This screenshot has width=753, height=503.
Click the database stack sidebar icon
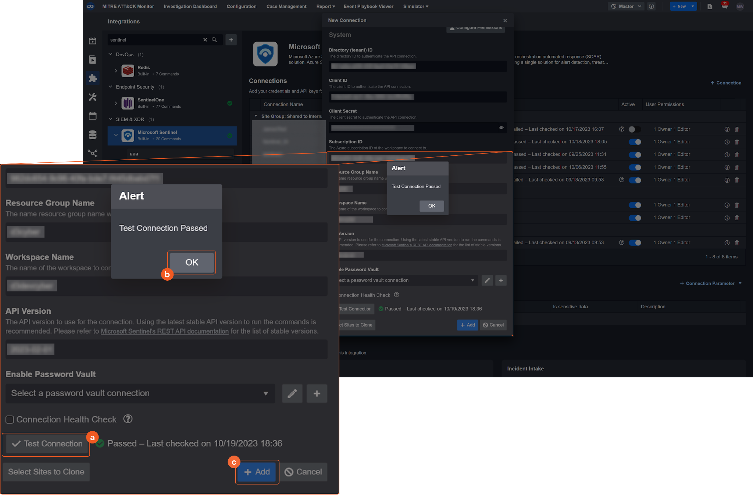click(93, 135)
